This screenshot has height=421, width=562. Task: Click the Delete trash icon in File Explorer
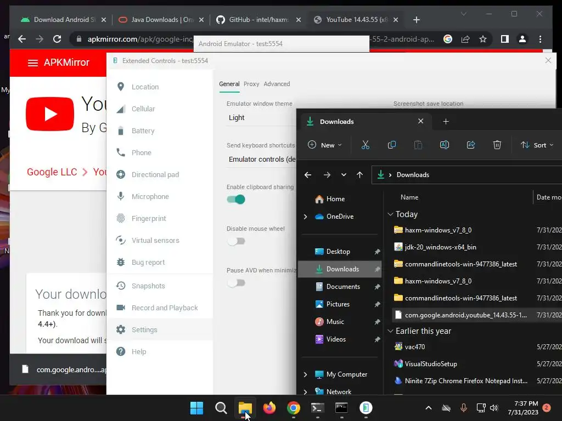pos(497,145)
